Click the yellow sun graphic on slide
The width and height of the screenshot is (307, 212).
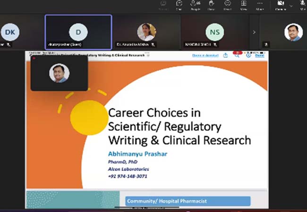coord(89,117)
